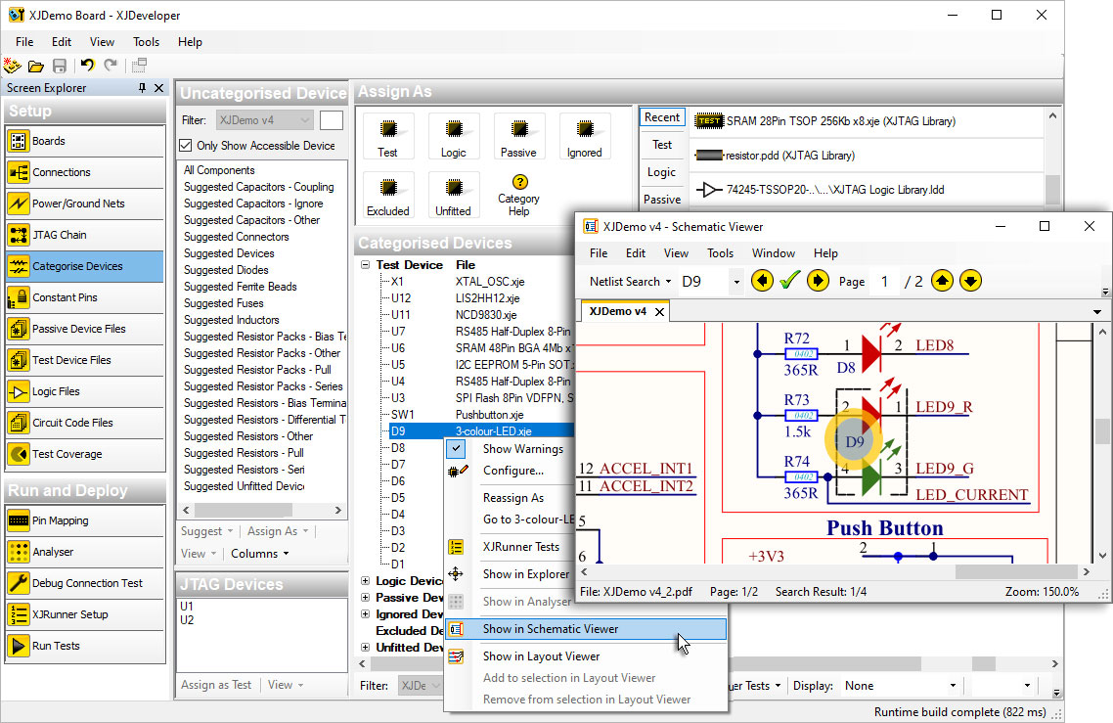Open the Constant Pins screen

pyautogui.click(x=85, y=296)
